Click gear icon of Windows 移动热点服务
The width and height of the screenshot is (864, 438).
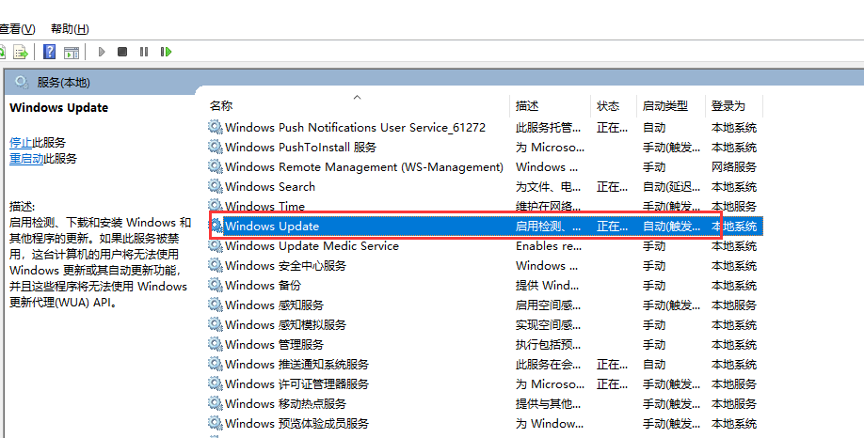click(215, 403)
